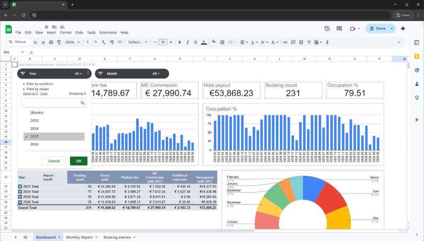Viewport: 424px width, 241px height.
Task: Insert a comment icon
Action: (293, 42)
